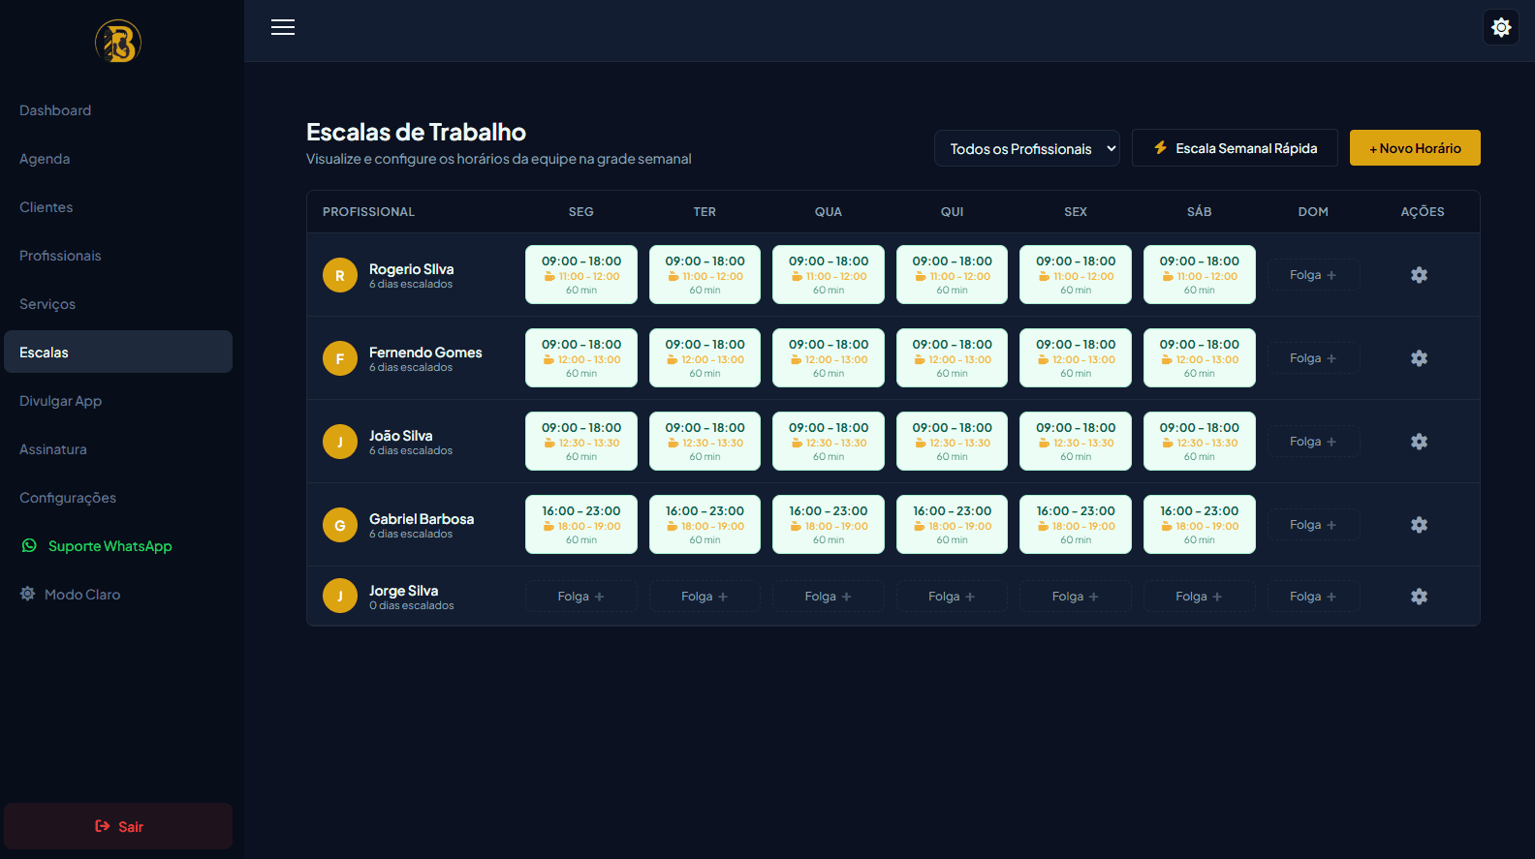Open Fernendo Gomes' Saturday shift card
The width and height of the screenshot is (1535, 859).
coord(1200,358)
